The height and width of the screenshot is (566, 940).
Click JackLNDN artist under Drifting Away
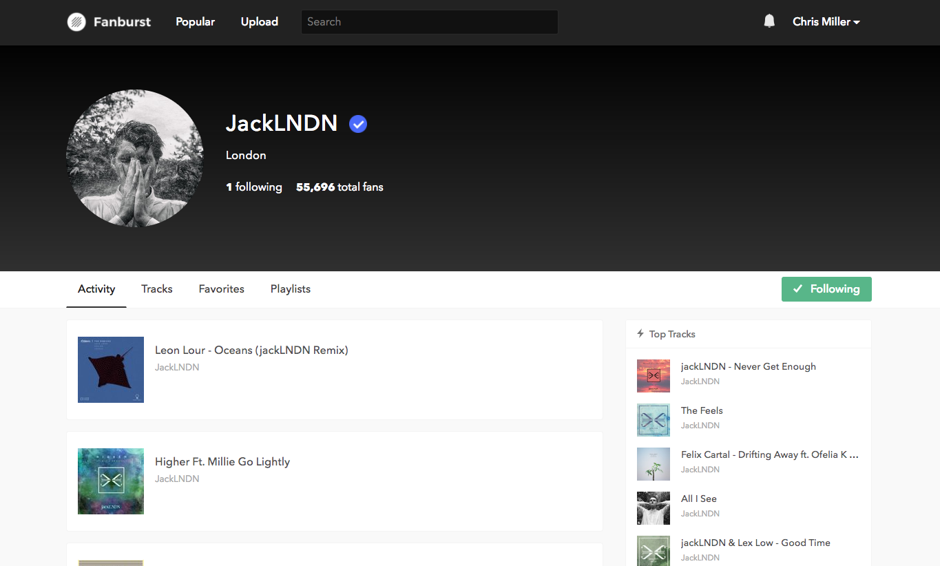click(x=700, y=470)
